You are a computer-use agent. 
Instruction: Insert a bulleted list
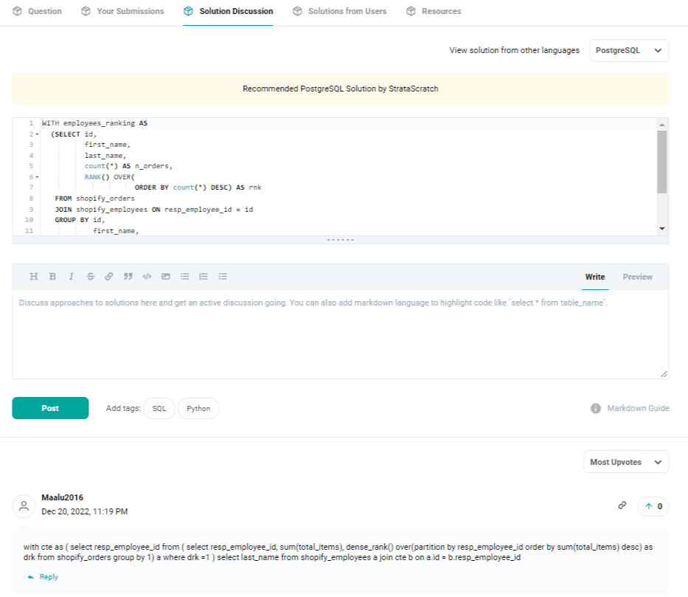184,276
